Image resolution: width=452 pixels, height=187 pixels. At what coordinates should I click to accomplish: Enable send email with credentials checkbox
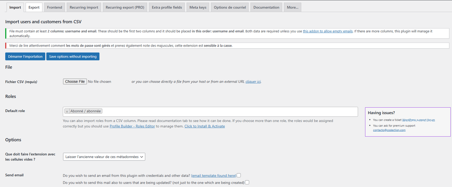239,175
